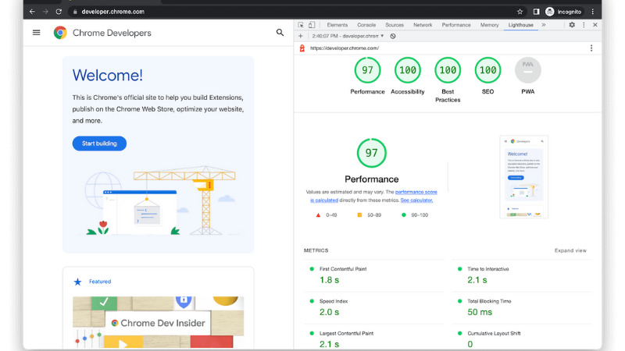625x351 pixels.
Task: Switch to the Console tab
Action: (366, 25)
